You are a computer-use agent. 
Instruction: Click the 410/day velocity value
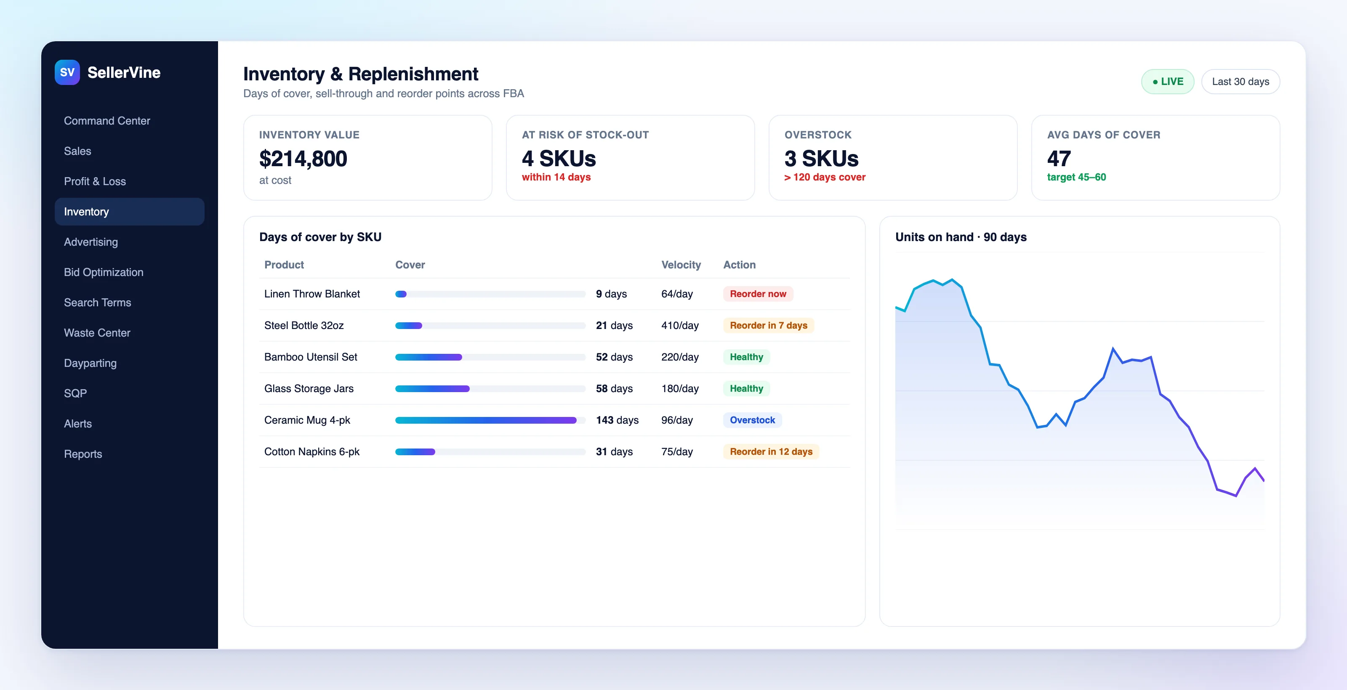(680, 326)
